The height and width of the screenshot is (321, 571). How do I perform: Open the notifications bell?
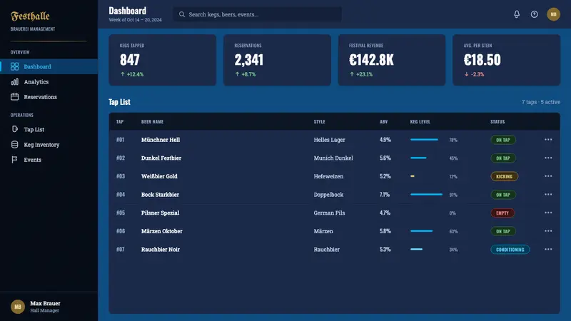(x=516, y=14)
